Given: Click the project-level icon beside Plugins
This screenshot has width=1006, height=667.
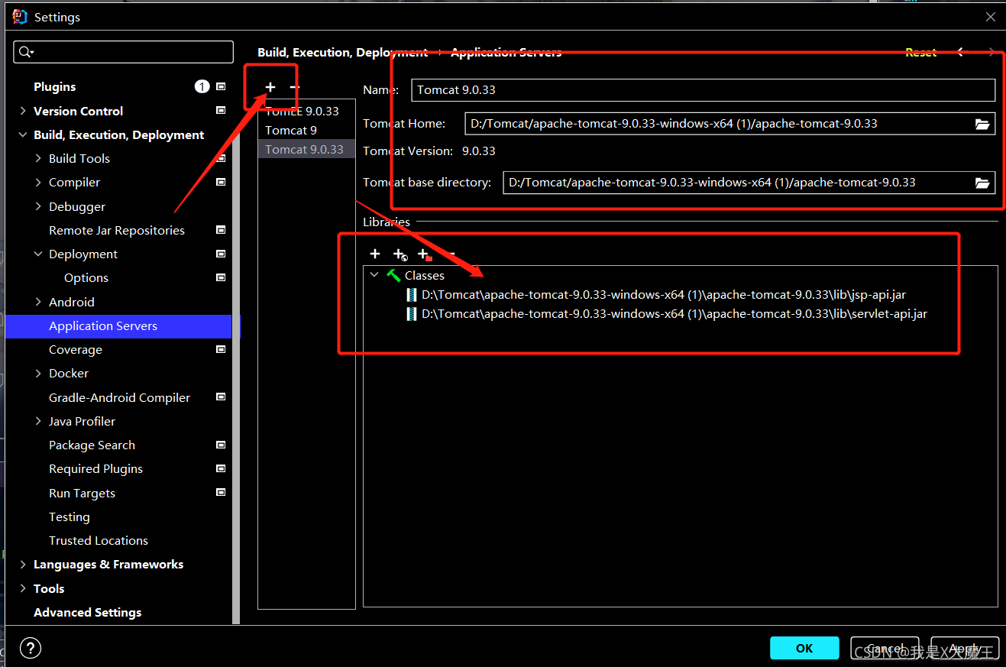Looking at the screenshot, I should [221, 87].
